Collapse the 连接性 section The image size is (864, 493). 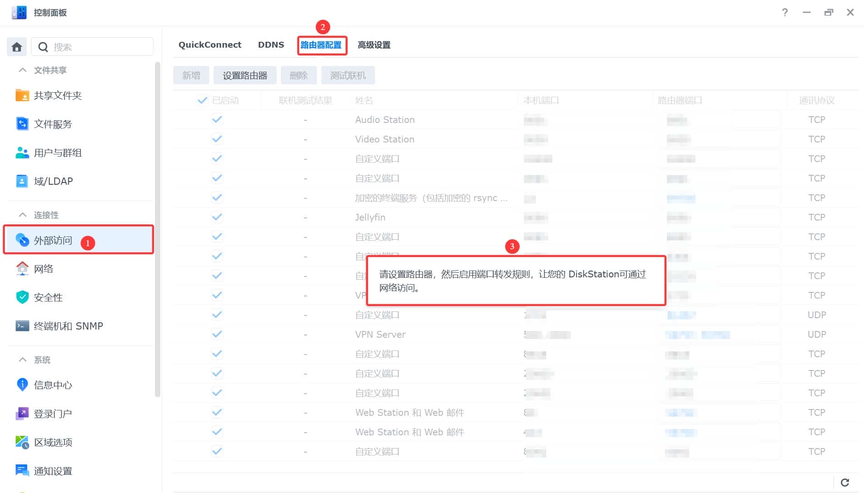23,215
